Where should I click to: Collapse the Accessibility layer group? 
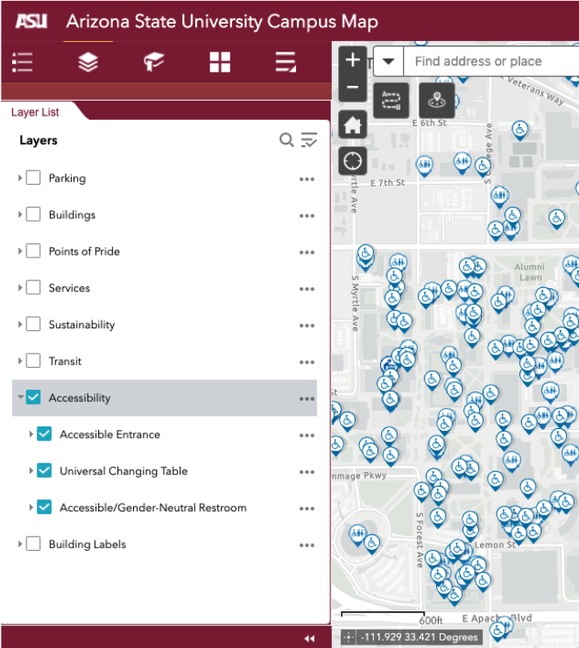pos(20,398)
